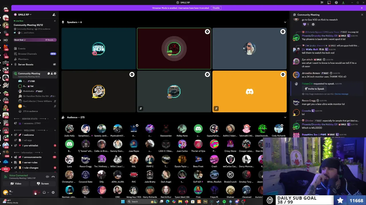Click the Invite to Speak button
Viewport: 366px width, 205px height.
[x=314, y=89]
